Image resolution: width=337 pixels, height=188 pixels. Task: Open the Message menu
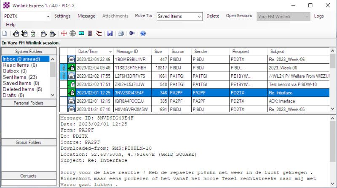pos(86,16)
